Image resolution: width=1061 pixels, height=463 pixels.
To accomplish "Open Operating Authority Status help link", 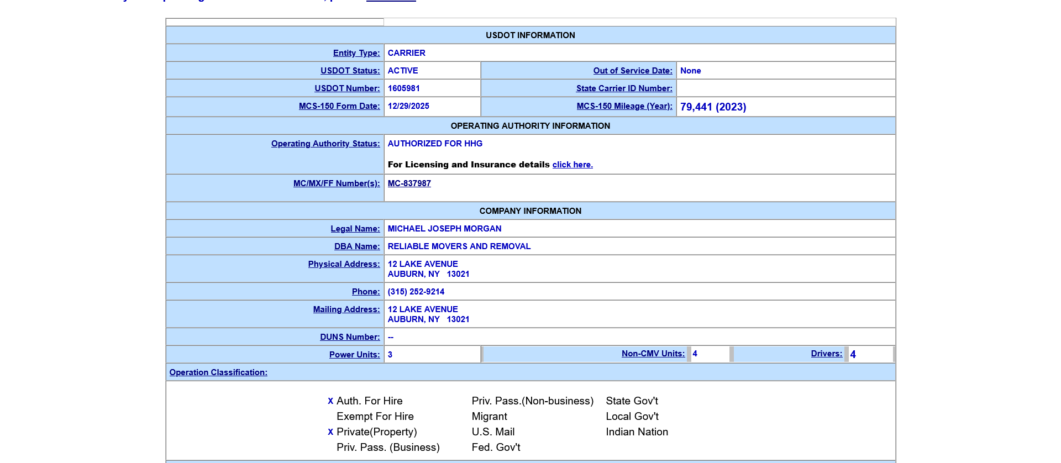I will pyautogui.click(x=325, y=144).
